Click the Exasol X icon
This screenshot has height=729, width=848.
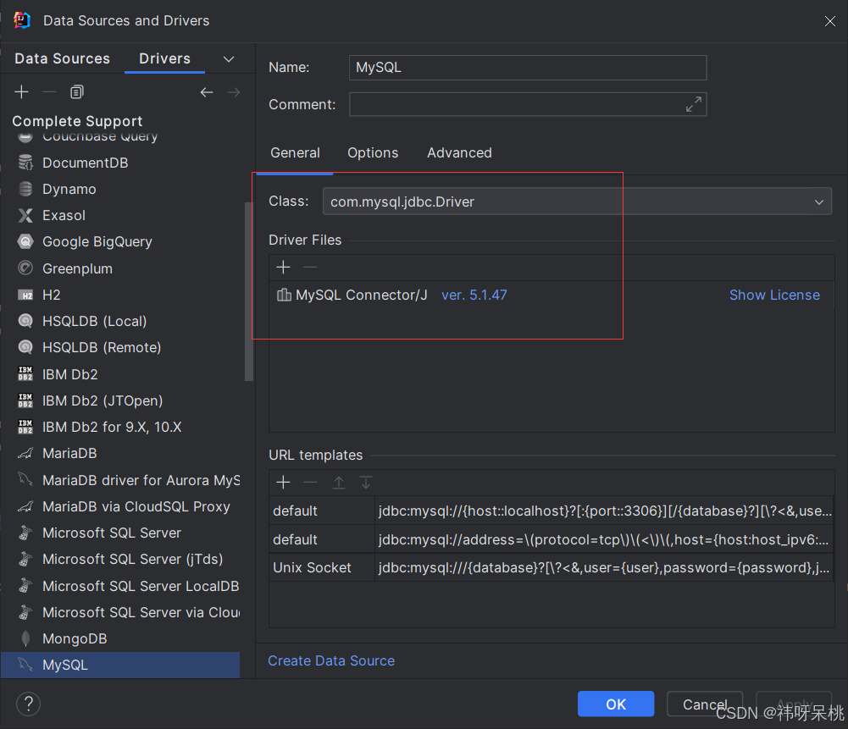coord(25,216)
